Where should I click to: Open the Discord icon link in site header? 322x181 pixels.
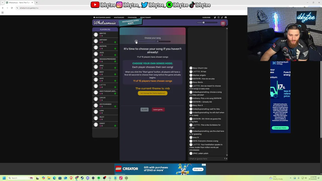pyautogui.click(x=226, y=17)
